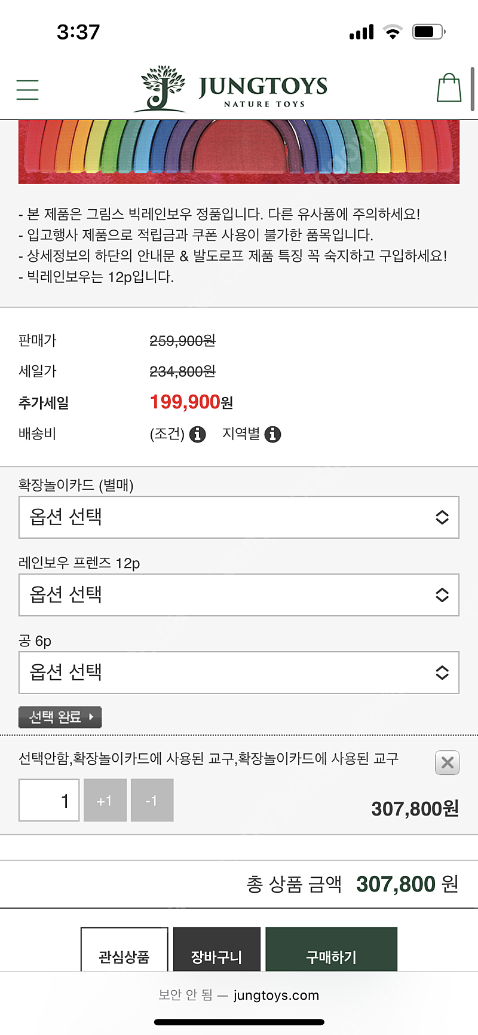
Task: Open the shopping bag cart icon
Action: (x=449, y=88)
